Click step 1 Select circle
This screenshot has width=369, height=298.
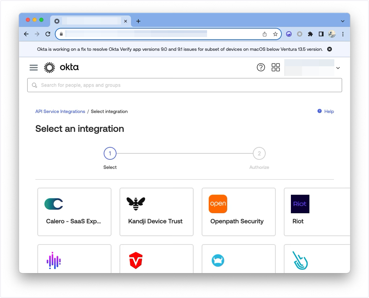coord(110,154)
